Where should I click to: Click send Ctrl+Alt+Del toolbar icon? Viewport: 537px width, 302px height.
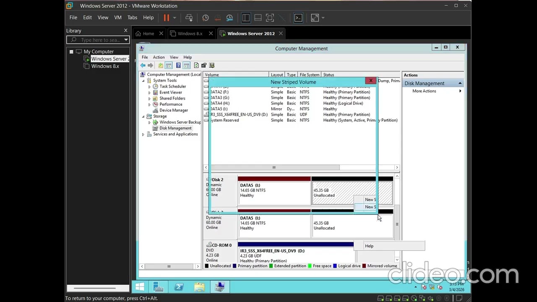[189, 18]
